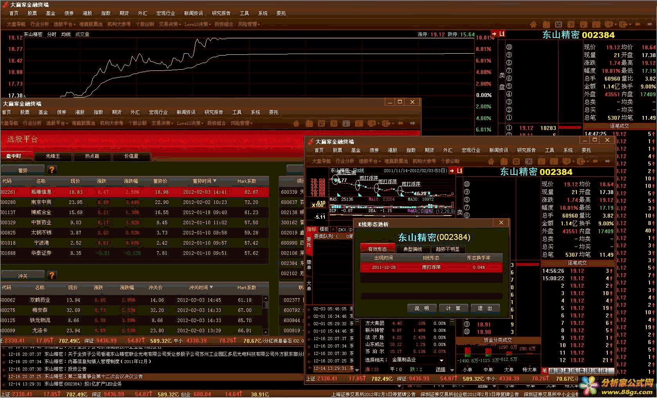
Task: Click the home icon in the 选股平台 window toolbar
Action: tap(296, 123)
